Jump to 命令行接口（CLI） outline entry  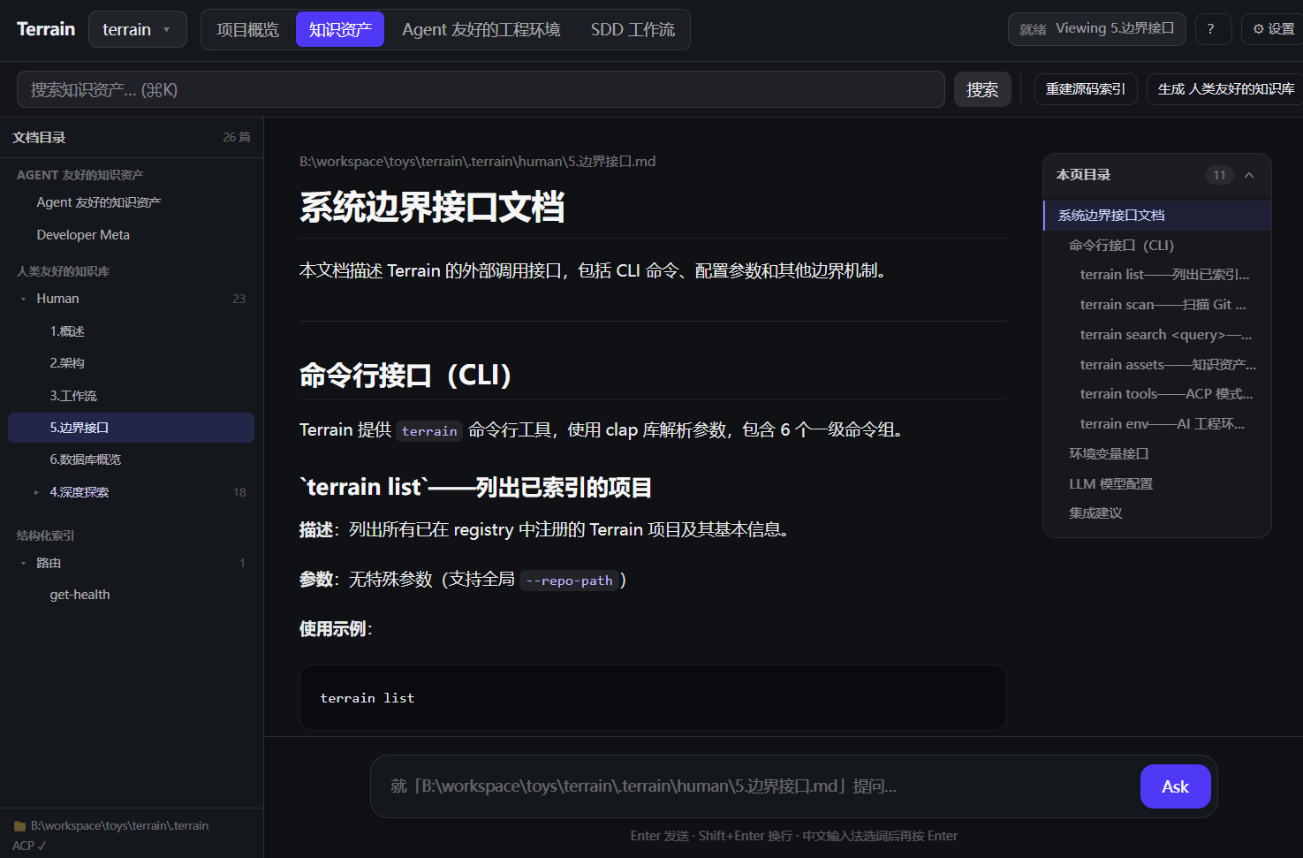coord(1157,246)
